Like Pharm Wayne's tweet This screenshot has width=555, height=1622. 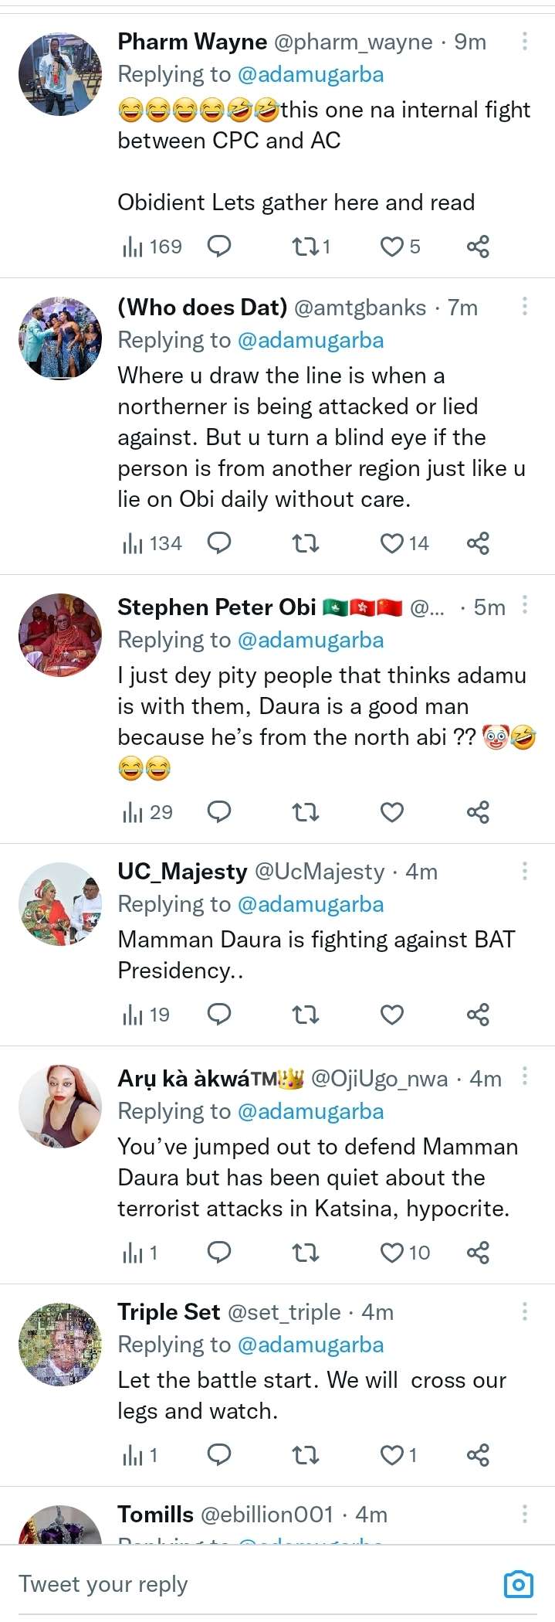click(392, 247)
